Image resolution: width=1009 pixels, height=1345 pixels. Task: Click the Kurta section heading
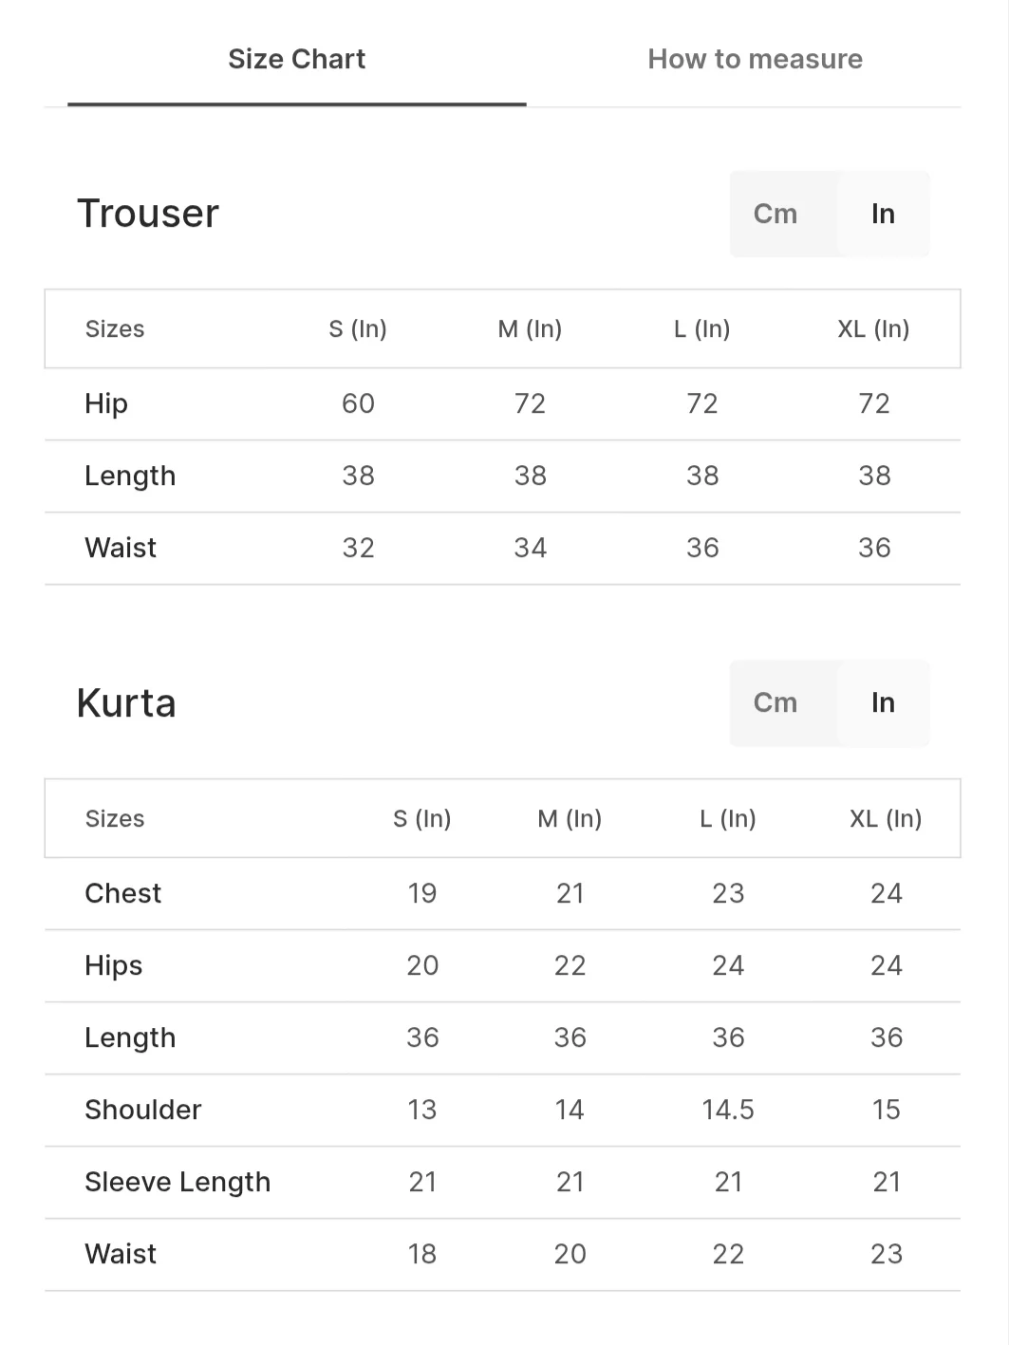coord(126,703)
